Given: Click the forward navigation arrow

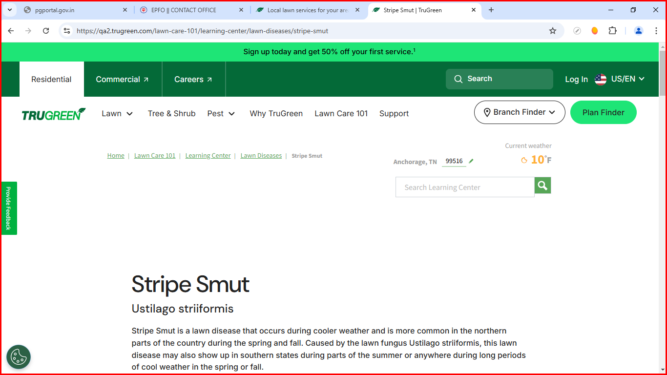Looking at the screenshot, I should pos(28,31).
